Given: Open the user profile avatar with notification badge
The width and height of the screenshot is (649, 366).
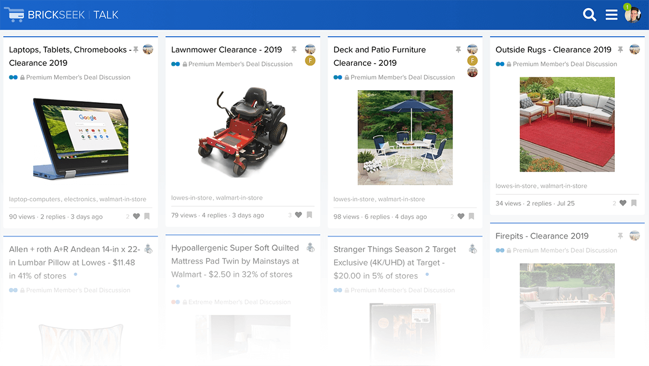Looking at the screenshot, I should click(632, 14).
